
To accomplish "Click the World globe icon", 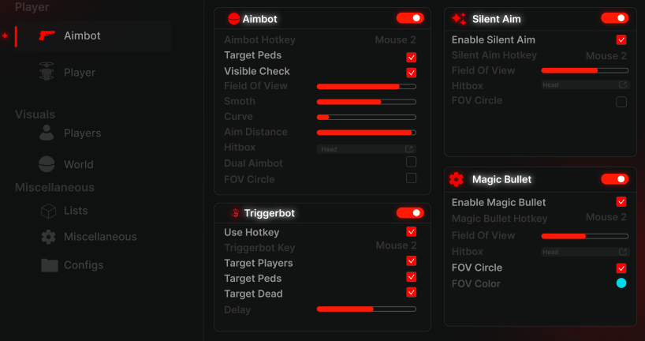I will 47,164.
